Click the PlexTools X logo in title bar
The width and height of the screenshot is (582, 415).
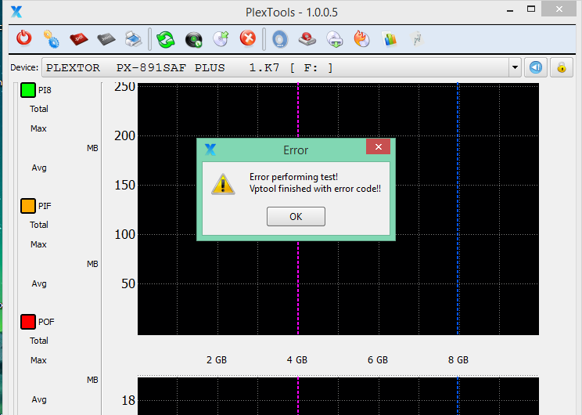(16, 12)
